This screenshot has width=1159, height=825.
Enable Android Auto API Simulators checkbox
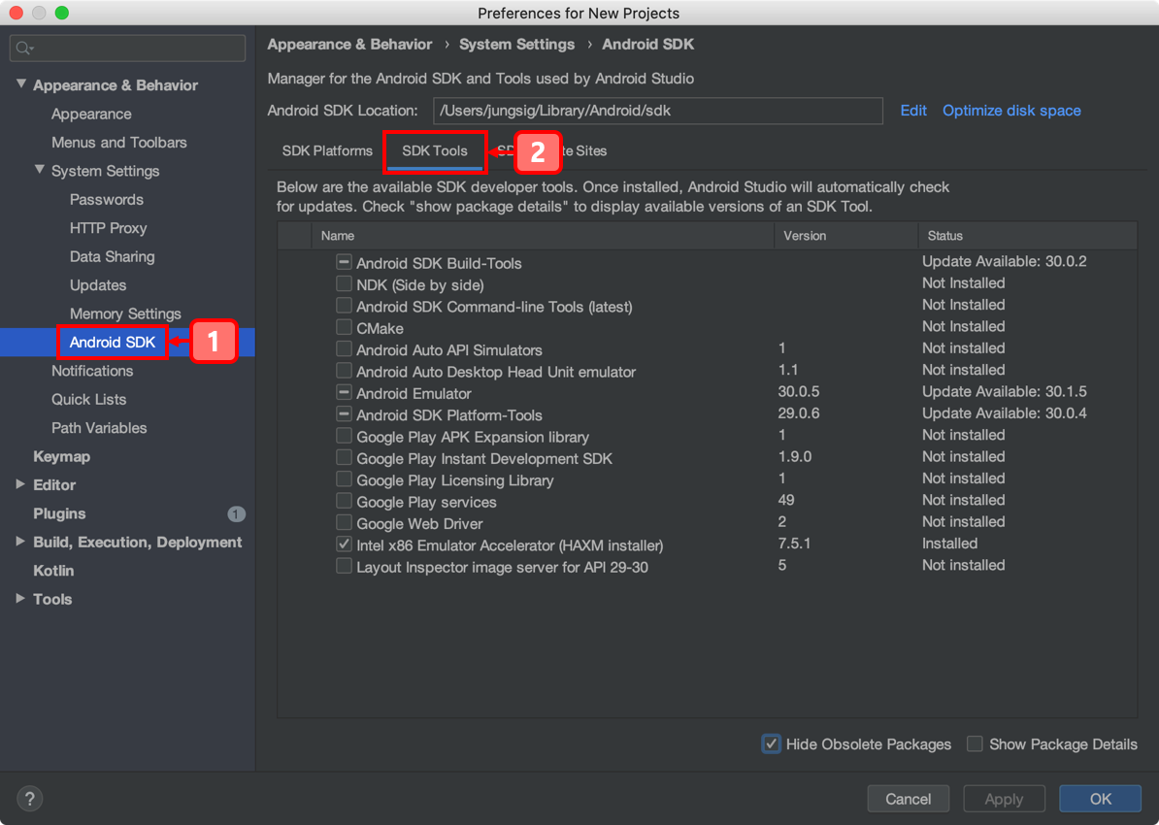pos(344,348)
